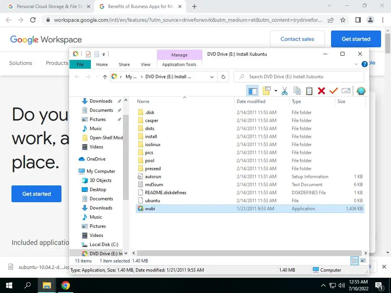Click the blue Get started header button
The height and width of the screenshot is (293, 391).
pos(356,39)
